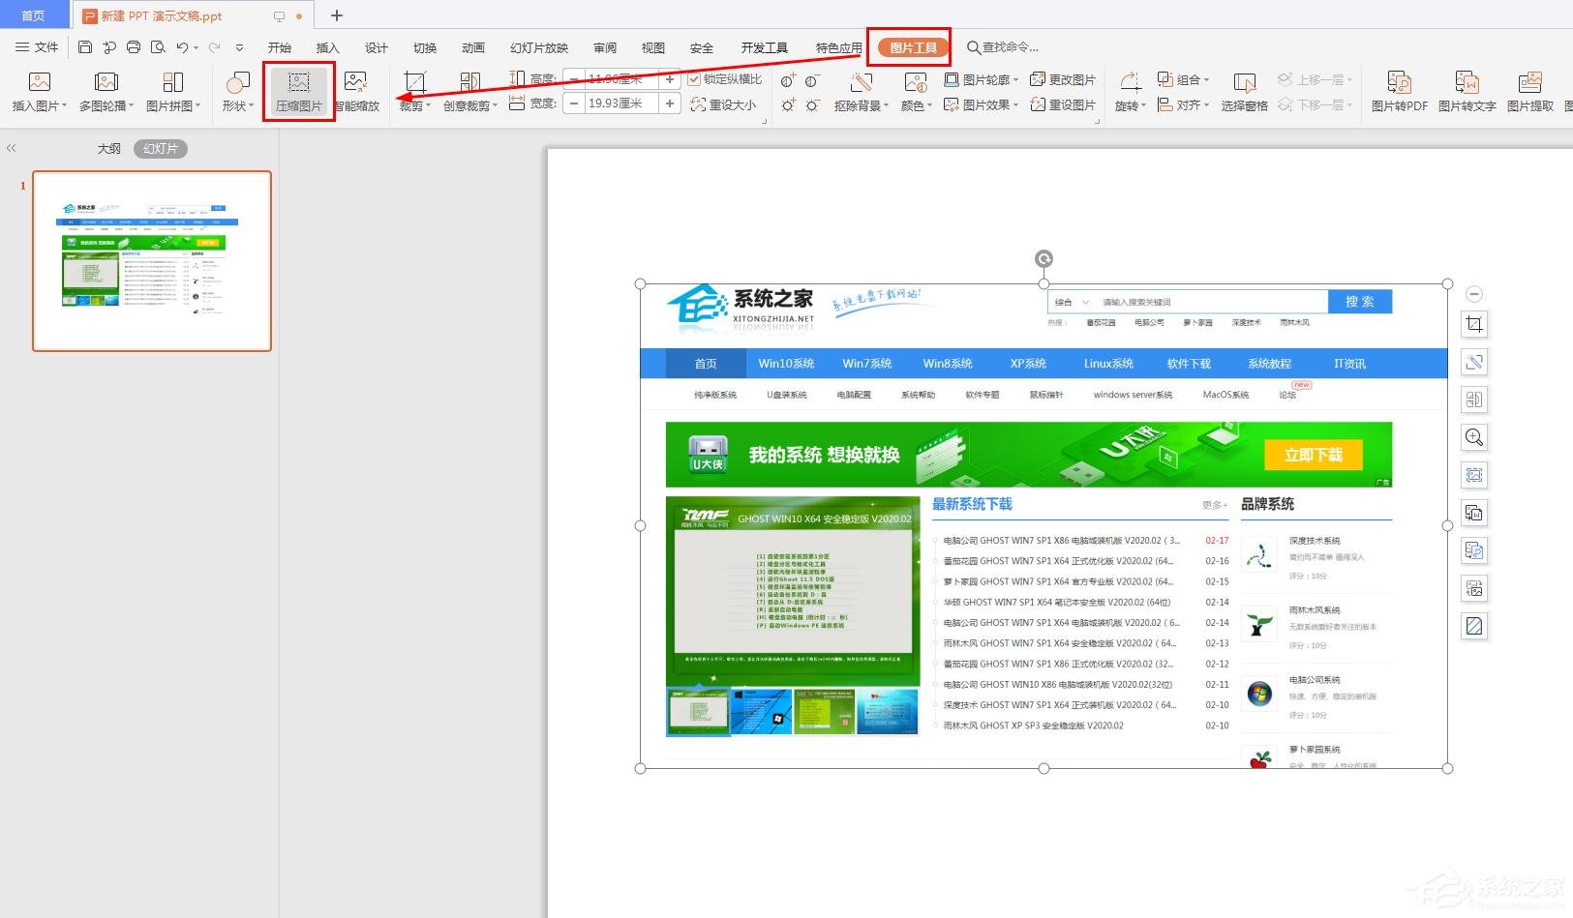Click the Print icon in quick toolbar
1573x918 pixels.
pyautogui.click(x=134, y=47)
